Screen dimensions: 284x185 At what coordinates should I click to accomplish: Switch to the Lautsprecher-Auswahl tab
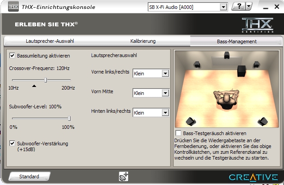pyautogui.click(x=50, y=41)
